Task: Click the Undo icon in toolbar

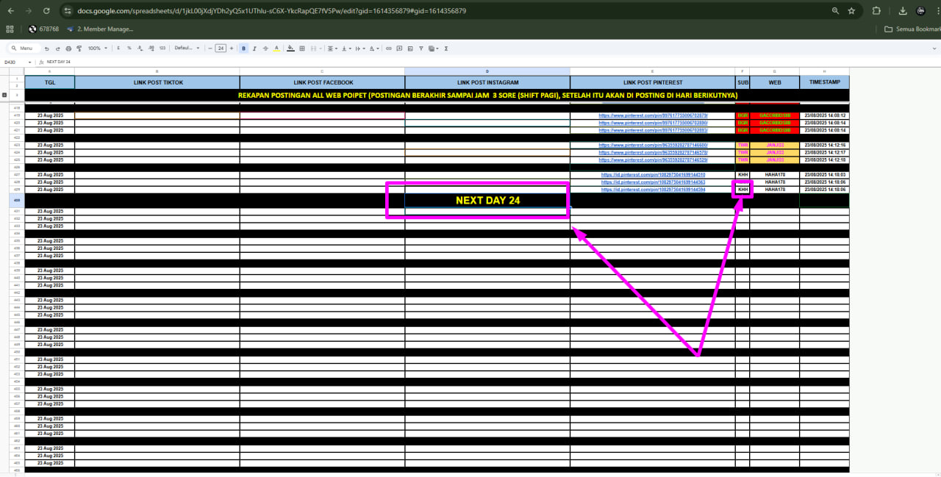Action: [47, 49]
